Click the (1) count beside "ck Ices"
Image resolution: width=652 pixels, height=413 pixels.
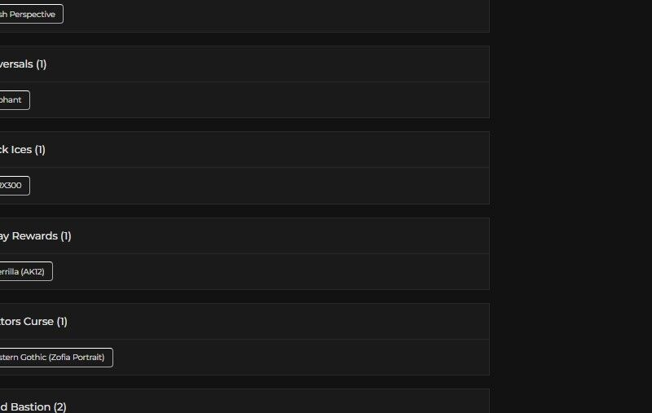(40, 150)
